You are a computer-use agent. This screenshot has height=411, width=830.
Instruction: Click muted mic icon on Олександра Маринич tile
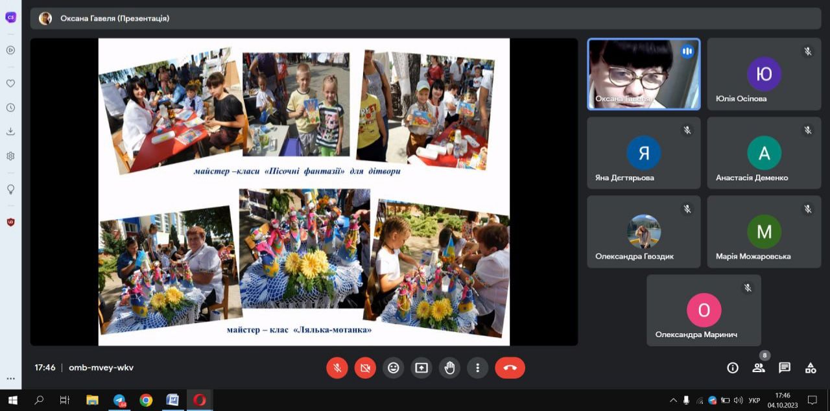[x=748, y=288]
